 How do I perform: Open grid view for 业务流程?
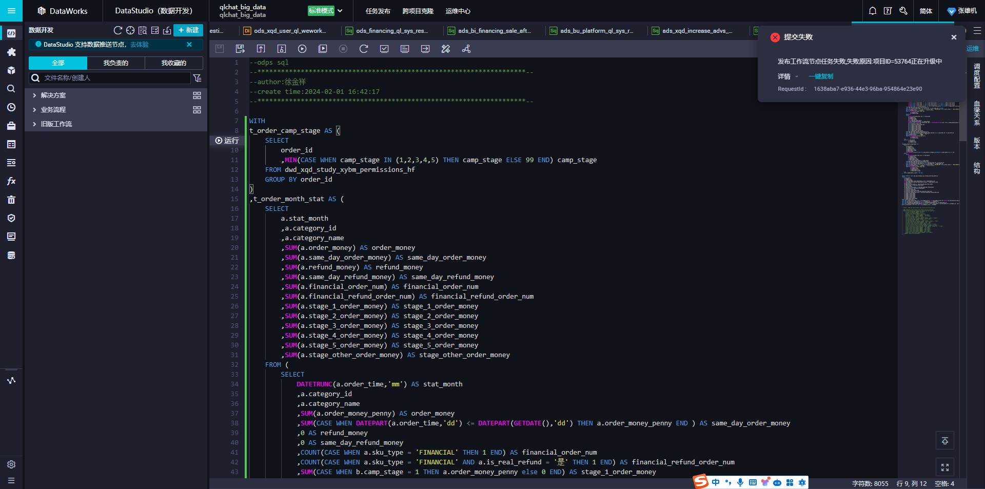[197, 110]
